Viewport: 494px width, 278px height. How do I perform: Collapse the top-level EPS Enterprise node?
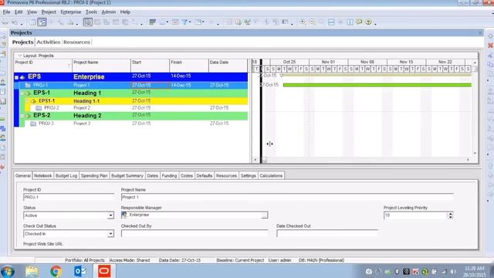point(17,77)
